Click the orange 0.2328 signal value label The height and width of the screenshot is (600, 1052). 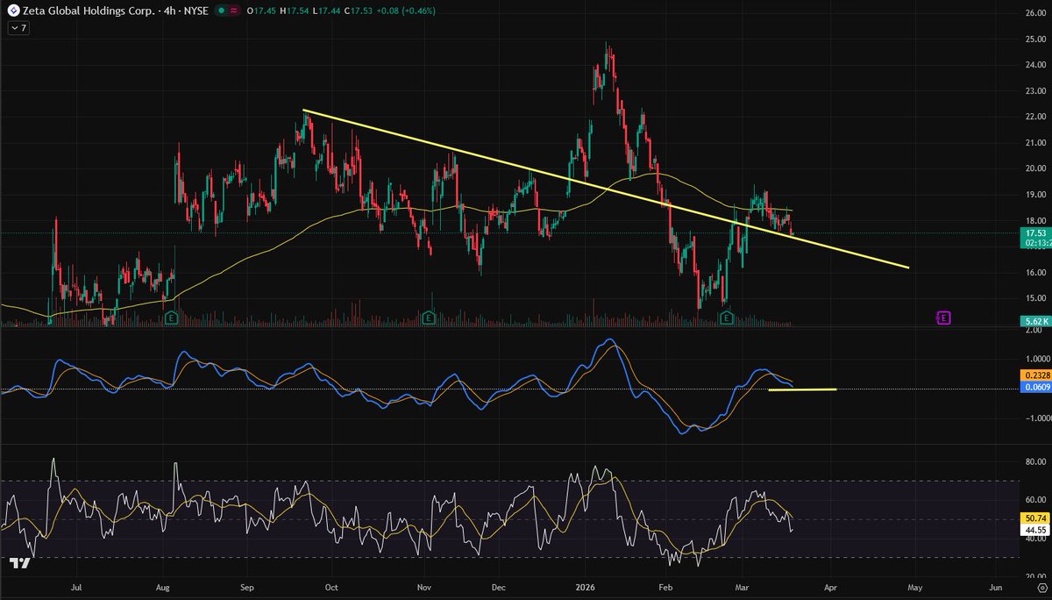[1034, 375]
